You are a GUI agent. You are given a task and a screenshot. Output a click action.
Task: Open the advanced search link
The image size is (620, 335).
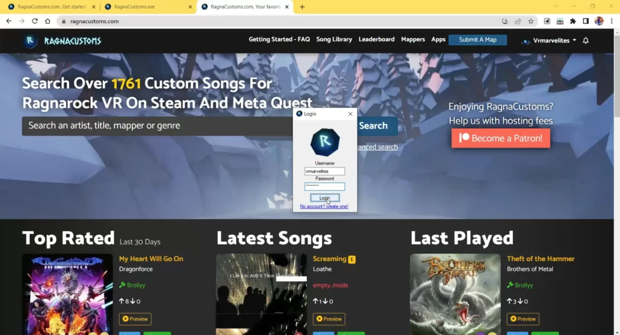click(377, 147)
